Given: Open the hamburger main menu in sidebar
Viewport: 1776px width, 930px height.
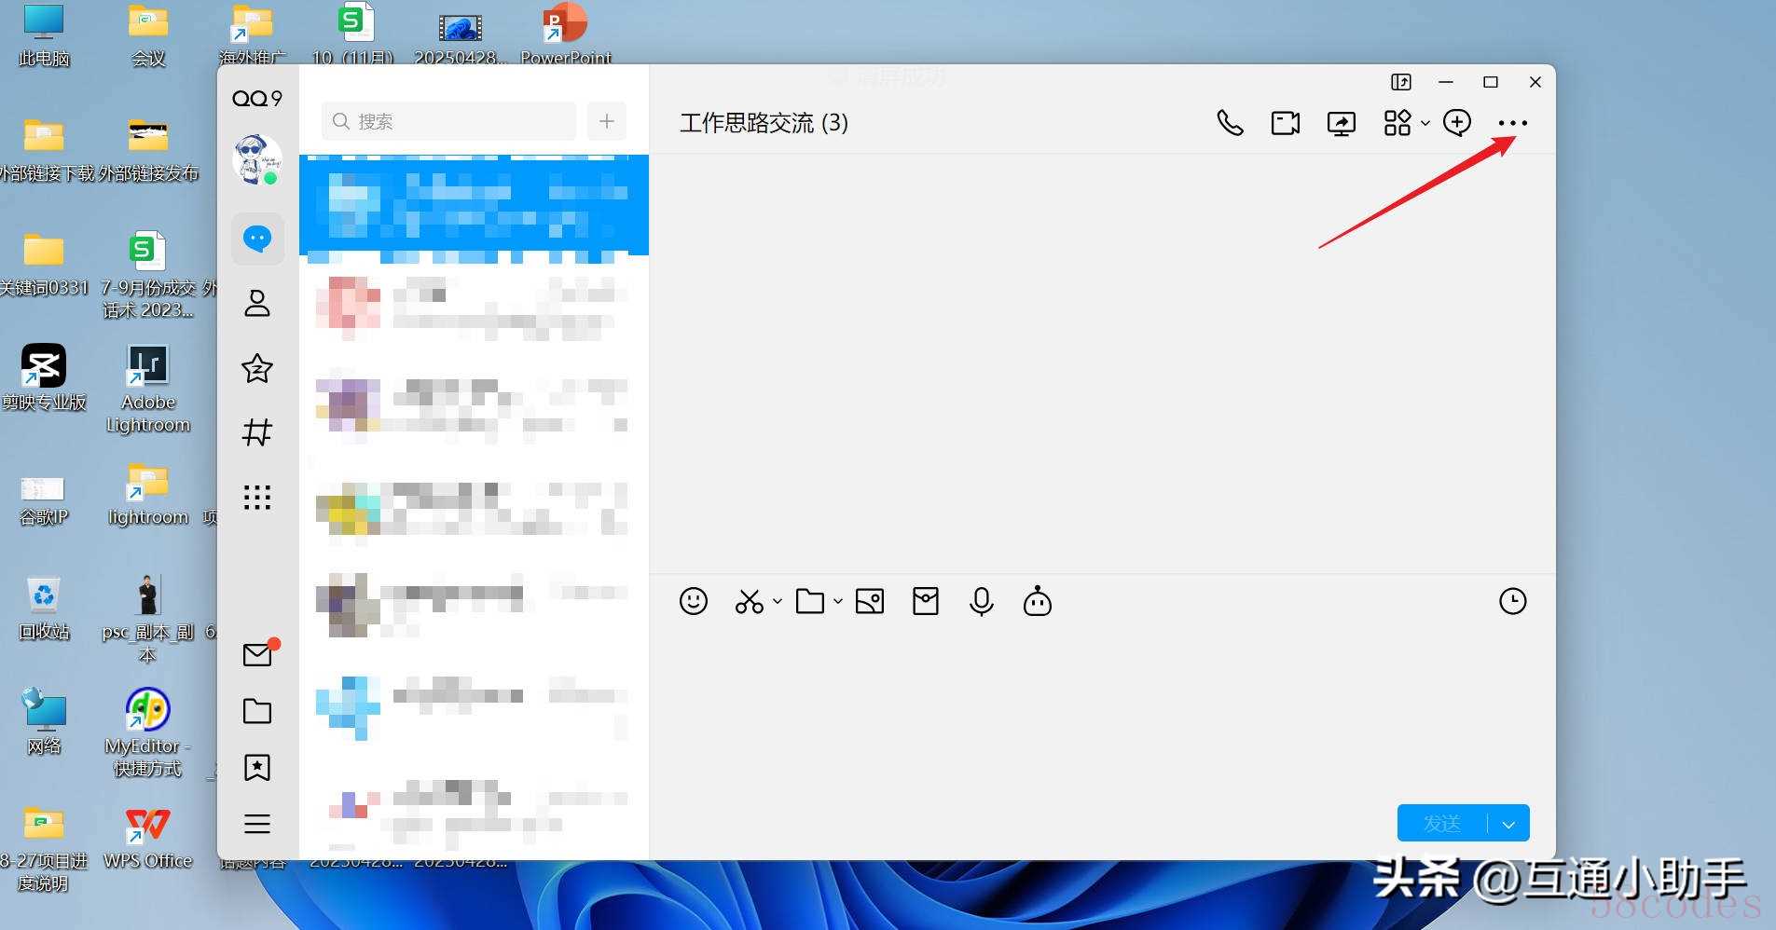Looking at the screenshot, I should point(257,824).
